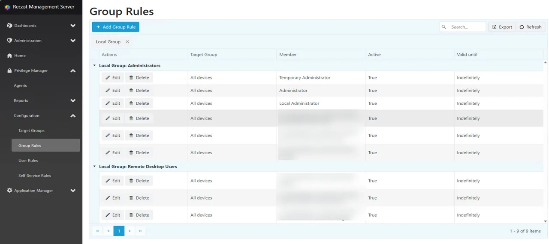This screenshot has width=549, height=244.
Task: Click the table scrollbar down arrow
Action: [x=546, y=221]
